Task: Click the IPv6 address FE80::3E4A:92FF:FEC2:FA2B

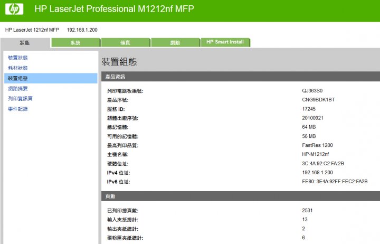Action: tap(335, 182)
